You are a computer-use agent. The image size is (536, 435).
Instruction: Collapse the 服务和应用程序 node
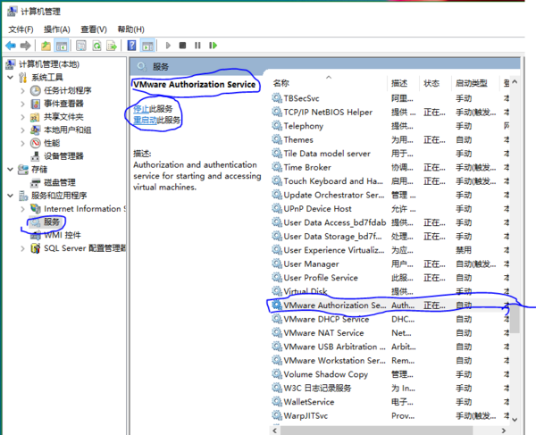(11, 196)
